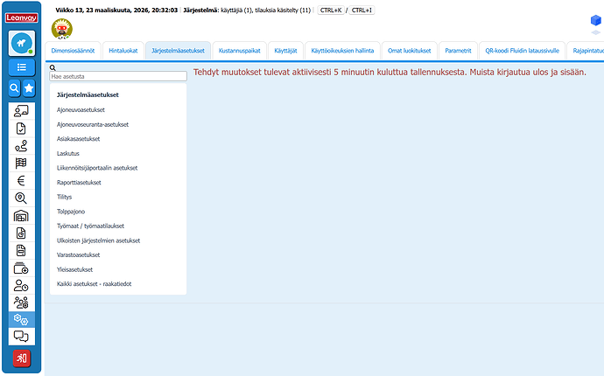Click the CTRL+K shortcut button
This screenshot has height=376, width=604.
[x=331, y=10]
